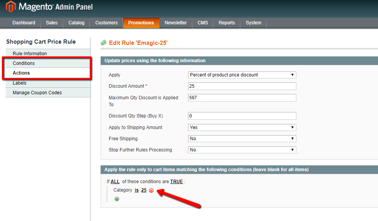
Task: Click the Edit Rule header icon
Action: [x=104, y=42]
